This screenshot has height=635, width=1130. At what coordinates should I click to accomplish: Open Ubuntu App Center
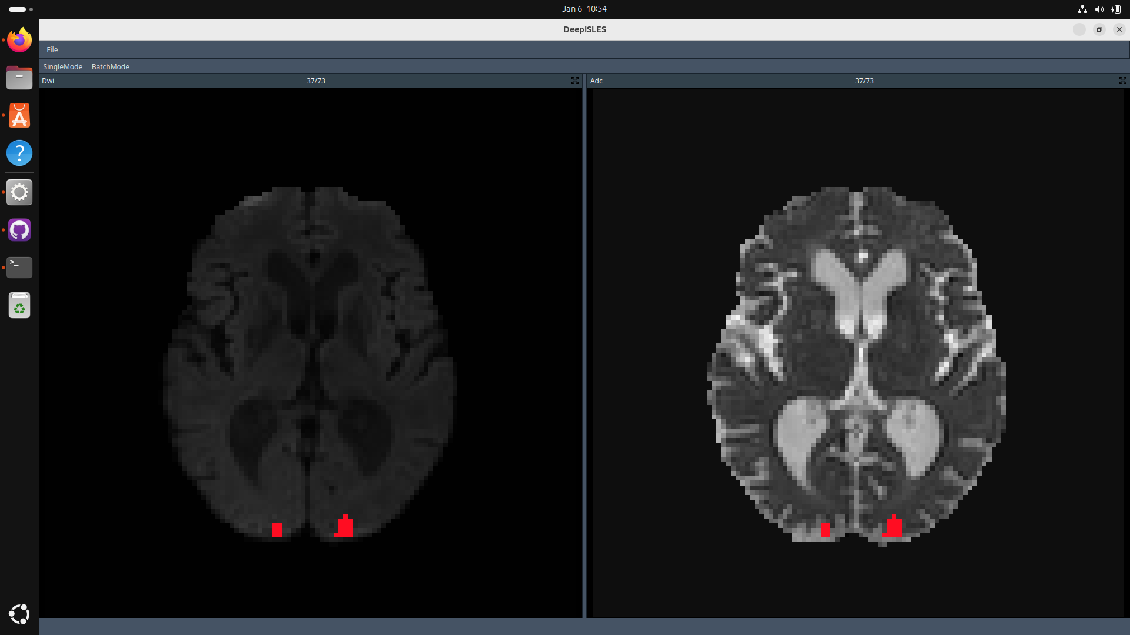click(x=19, y=115)
